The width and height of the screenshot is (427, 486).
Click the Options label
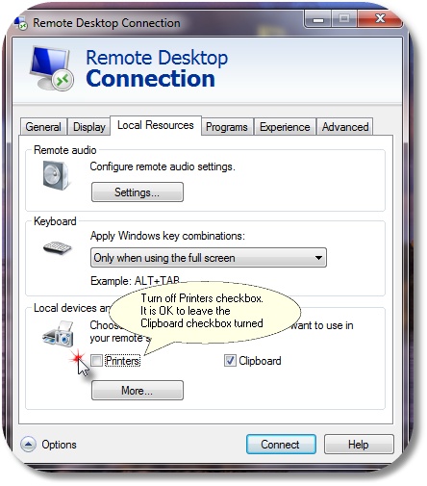(59, 445)
